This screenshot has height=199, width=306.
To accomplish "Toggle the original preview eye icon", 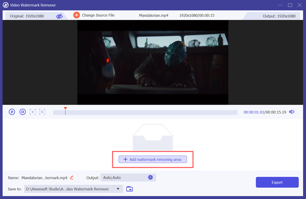I will pos(59,16).
